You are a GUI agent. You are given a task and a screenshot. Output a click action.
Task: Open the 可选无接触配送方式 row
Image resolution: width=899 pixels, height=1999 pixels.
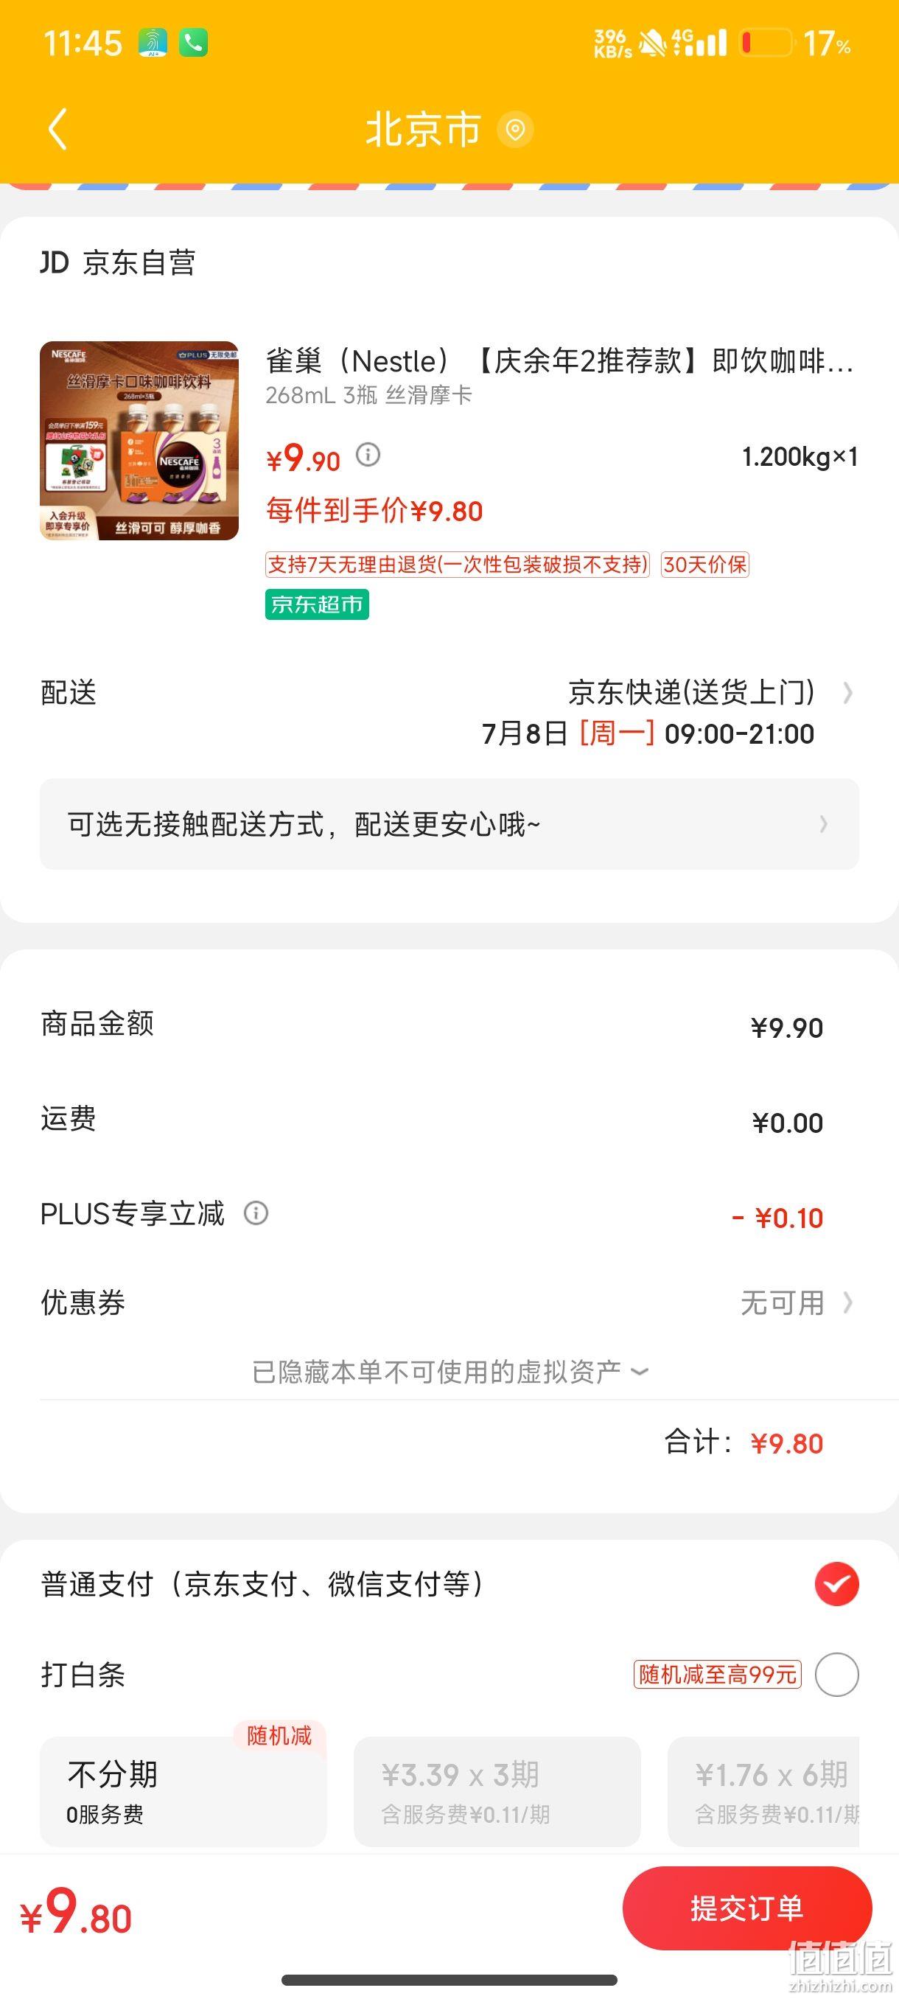pyautogui.click(x=449, y=824)
